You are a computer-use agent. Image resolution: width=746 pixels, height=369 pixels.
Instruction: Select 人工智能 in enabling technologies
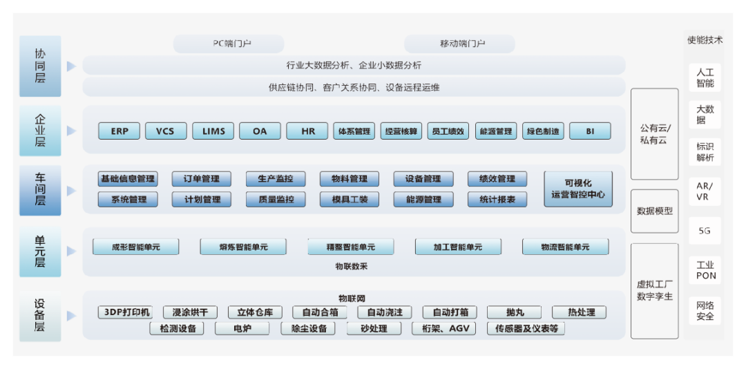pos(705,77)
